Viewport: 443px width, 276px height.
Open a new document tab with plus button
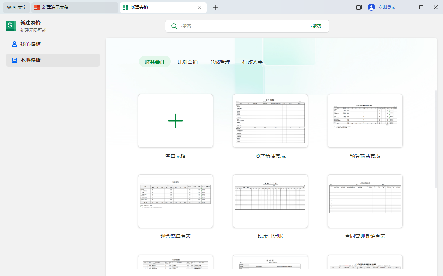click(x=215, y=7)
